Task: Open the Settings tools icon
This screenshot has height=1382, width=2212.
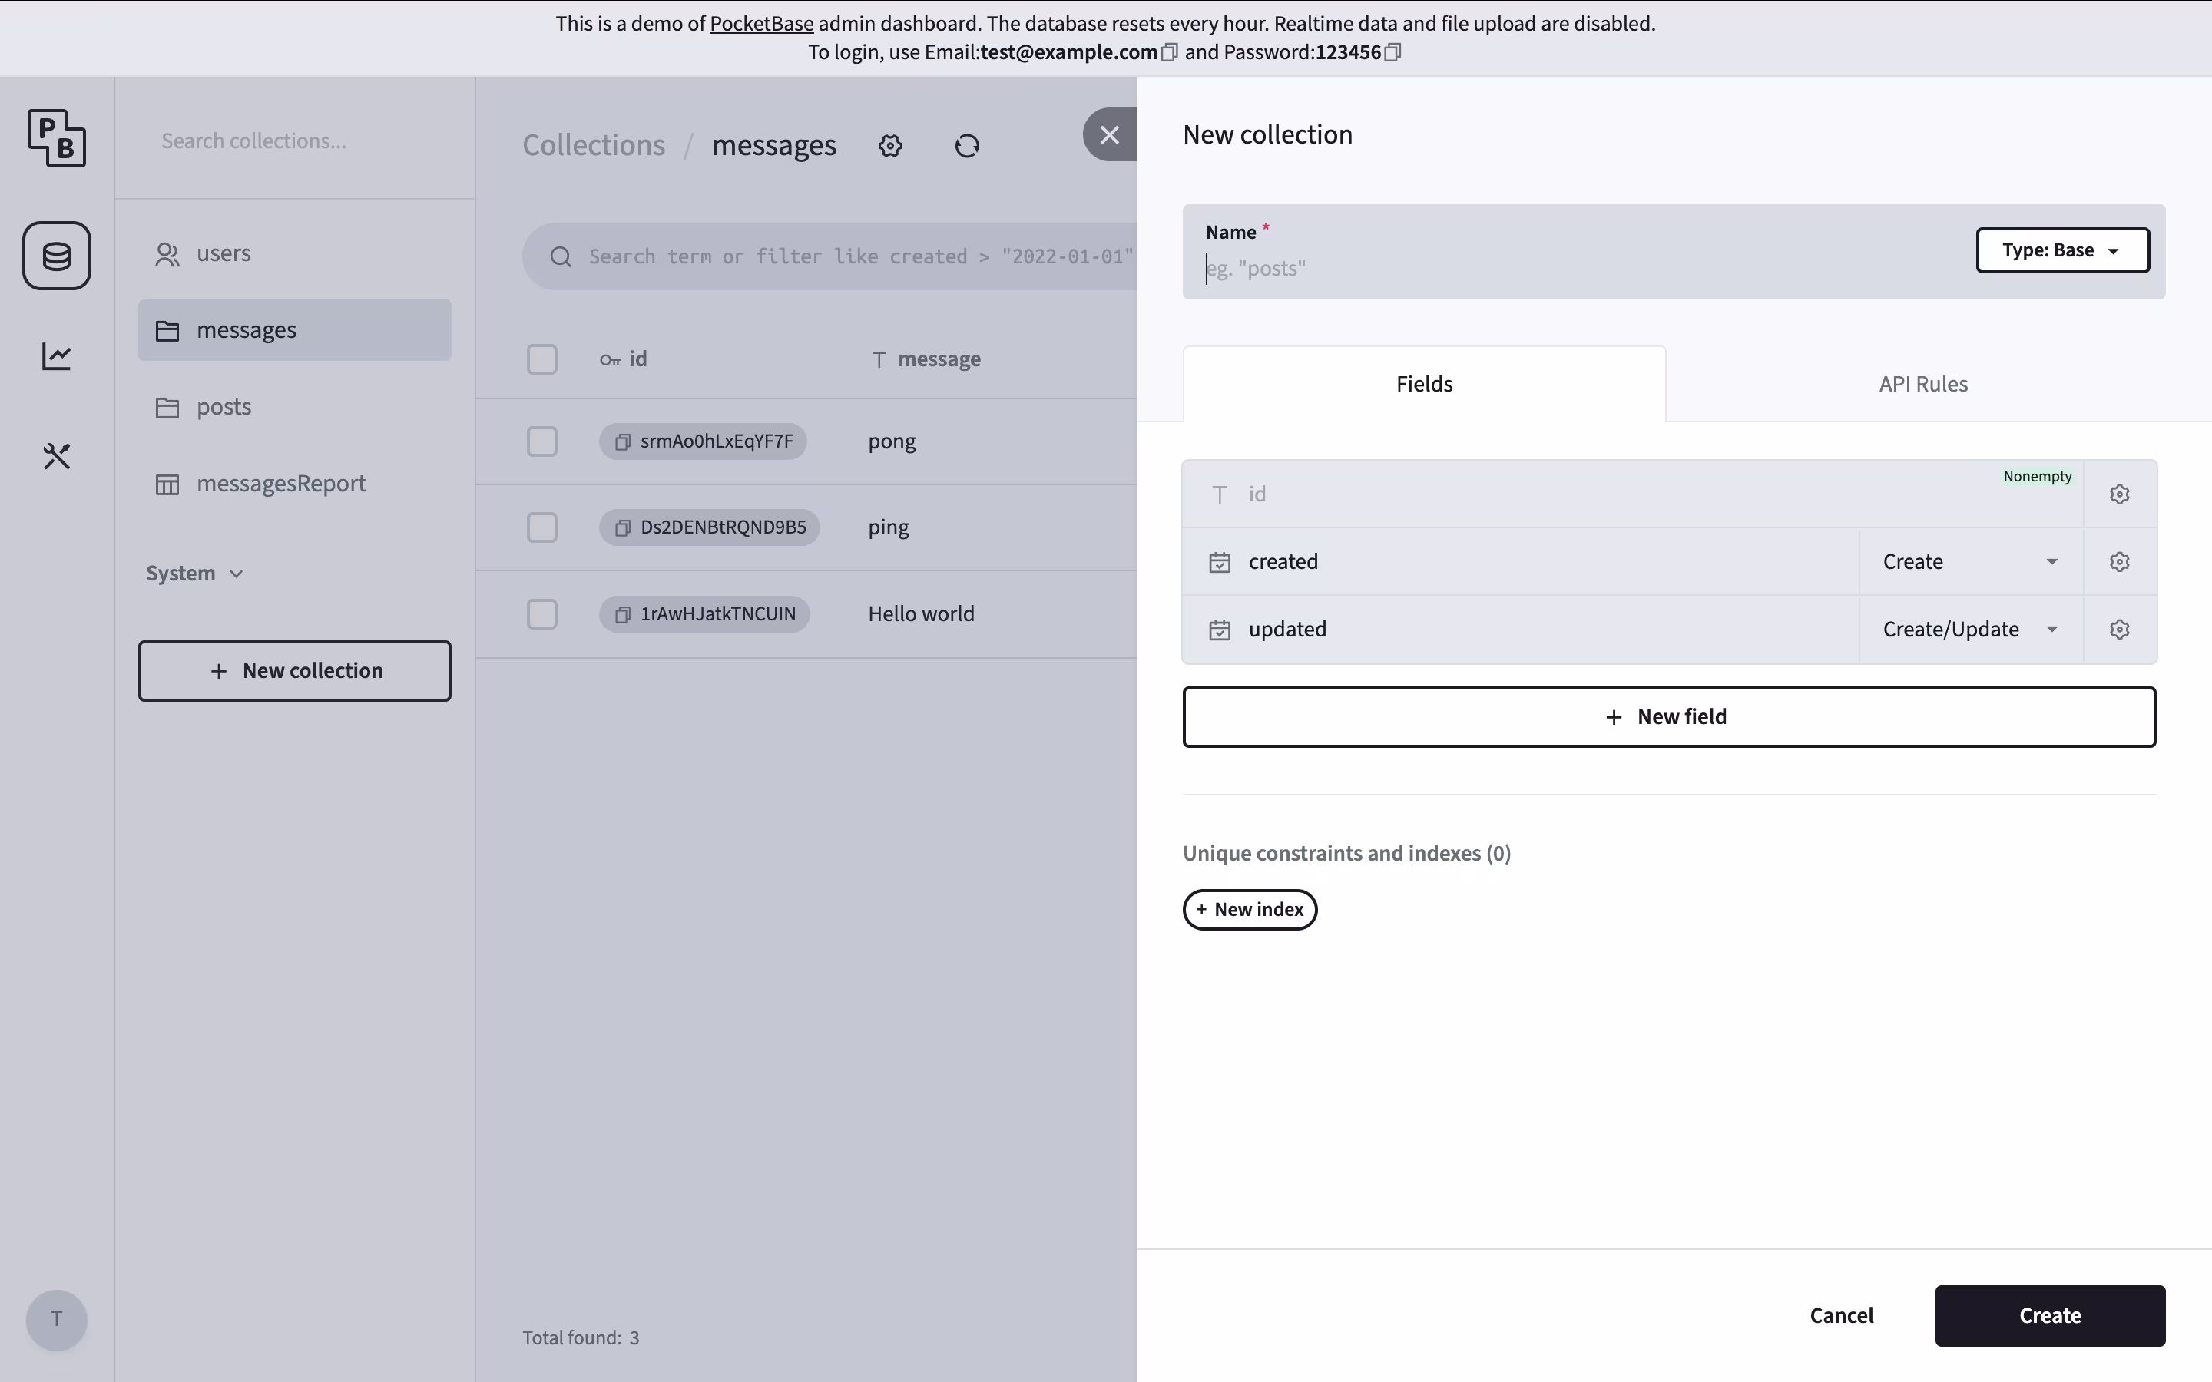Action: pyautogui.click(x=57, y=456)
